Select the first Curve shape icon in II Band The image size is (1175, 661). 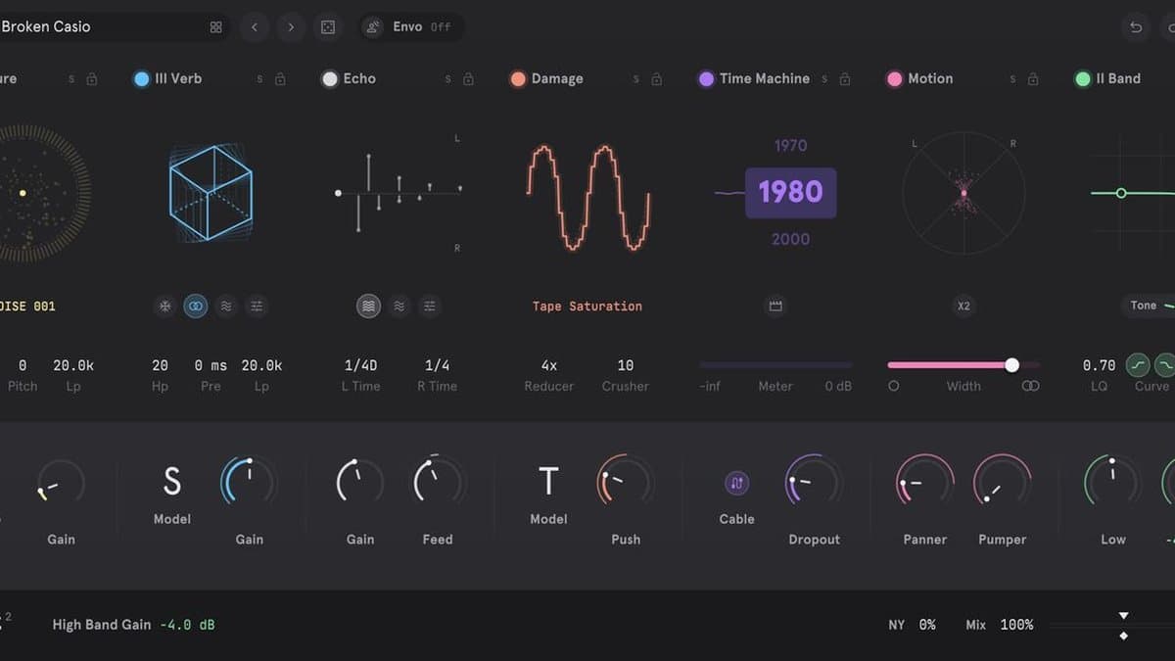tap(1138, 365)
